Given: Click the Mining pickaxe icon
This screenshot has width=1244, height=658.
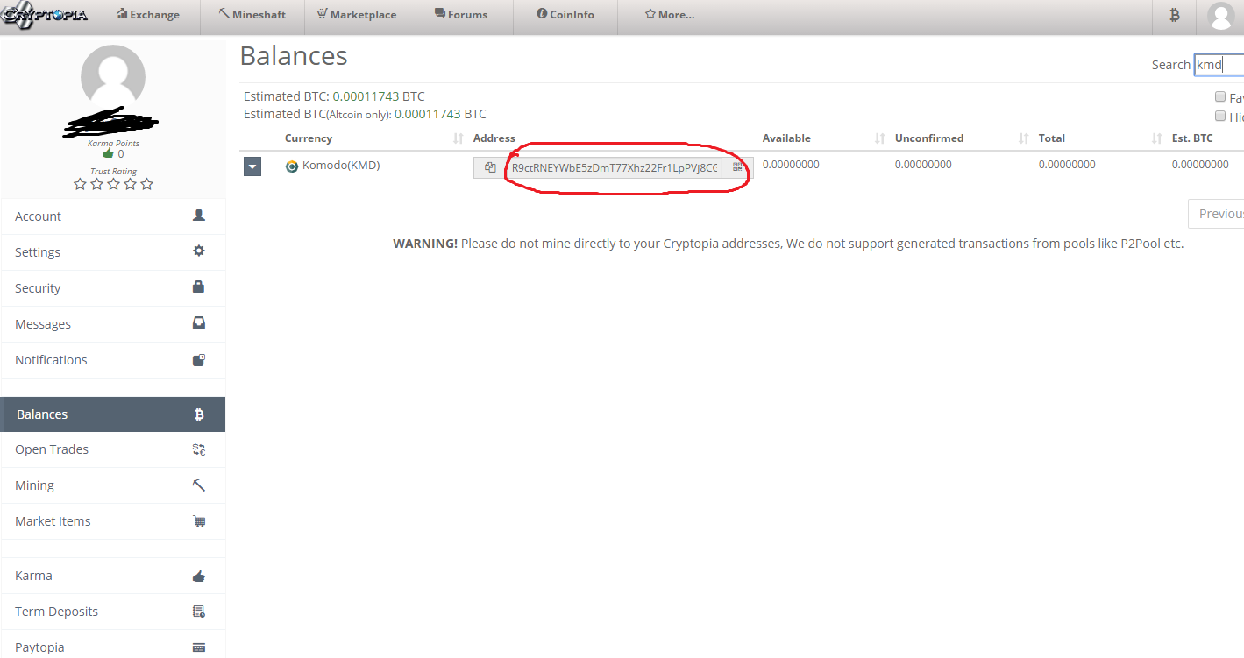Looking at the screenshot, I should [199, 485].
